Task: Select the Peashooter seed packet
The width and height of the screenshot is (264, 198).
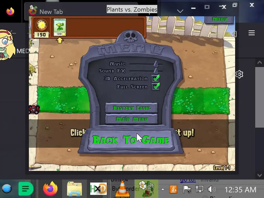Action: [x=60, y=27]
